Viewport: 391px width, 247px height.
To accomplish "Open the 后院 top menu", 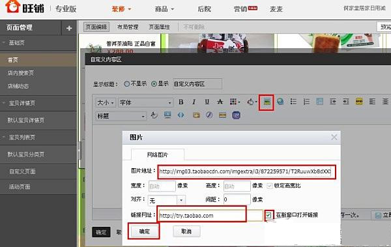I will 204,9.
